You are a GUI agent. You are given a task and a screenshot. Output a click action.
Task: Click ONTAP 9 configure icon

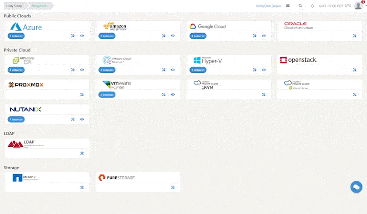(x=82, y=188)
